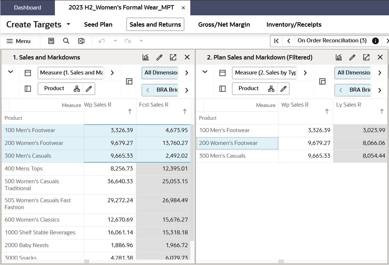The image size is (389, 265).
Task: Click left panel All Dimensions button
Action: click(160, 73)
